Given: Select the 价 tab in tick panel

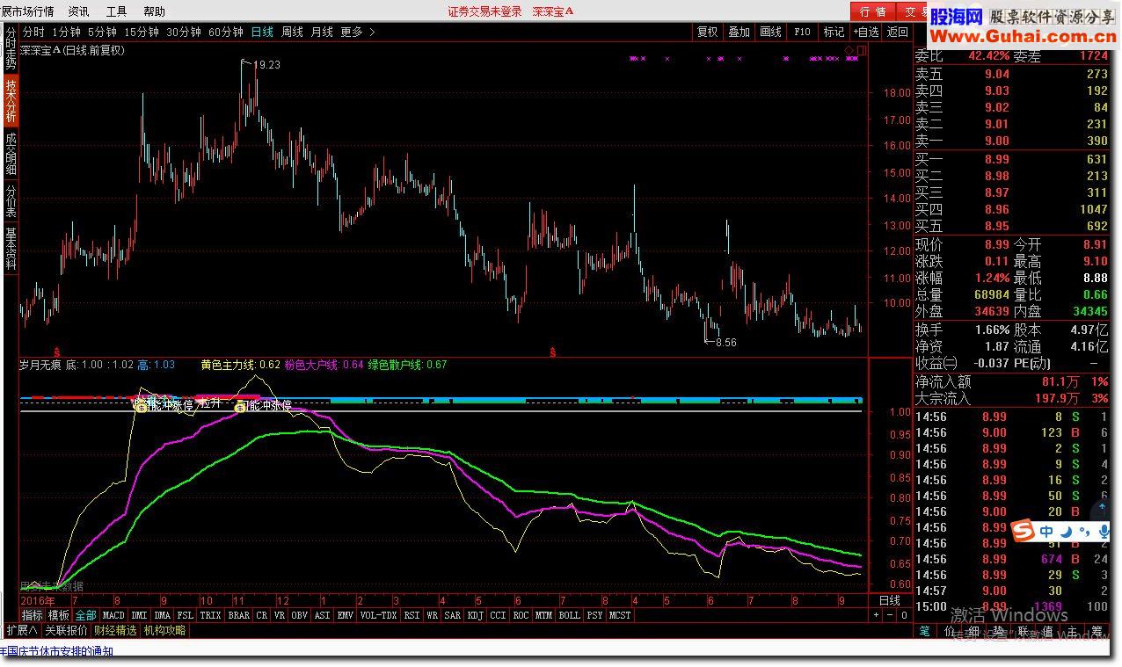Looking at the screenshot, I should (950, 630).
